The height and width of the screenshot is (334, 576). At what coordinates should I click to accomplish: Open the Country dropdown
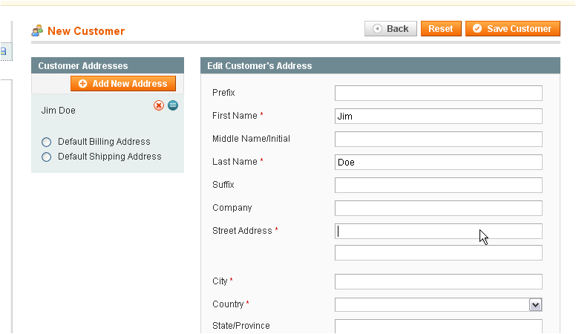coord(438,304)
